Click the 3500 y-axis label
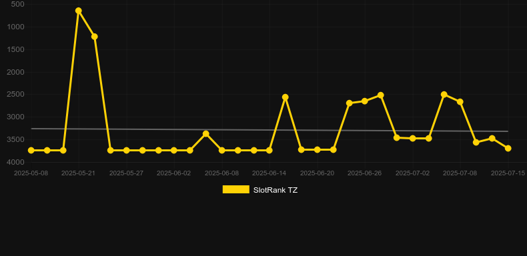The height and width of the screenshot is (256, 527). click(16, 139)
